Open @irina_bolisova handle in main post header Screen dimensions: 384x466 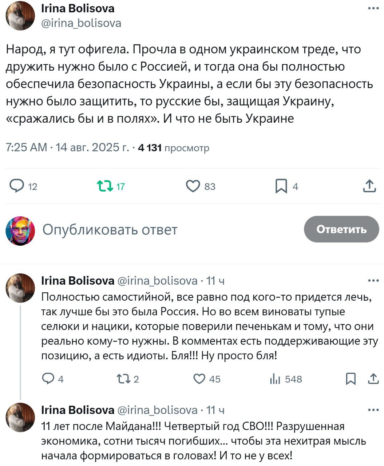point(81,23)
